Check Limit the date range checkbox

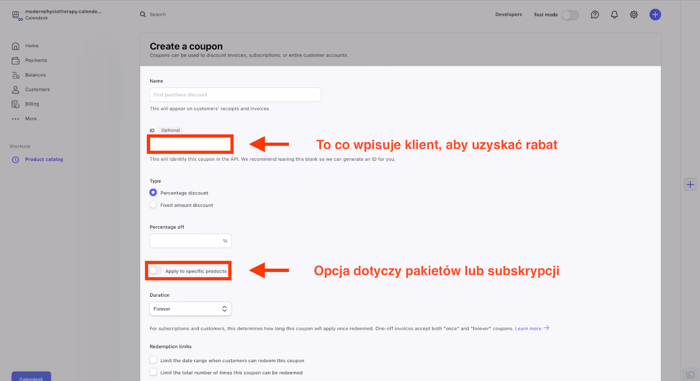153,360
